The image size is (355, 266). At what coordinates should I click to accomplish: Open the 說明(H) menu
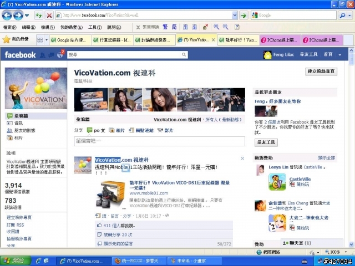(114, 27)
